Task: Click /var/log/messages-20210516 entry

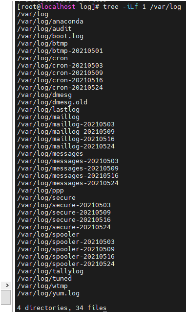Action: tap(68, 176)
